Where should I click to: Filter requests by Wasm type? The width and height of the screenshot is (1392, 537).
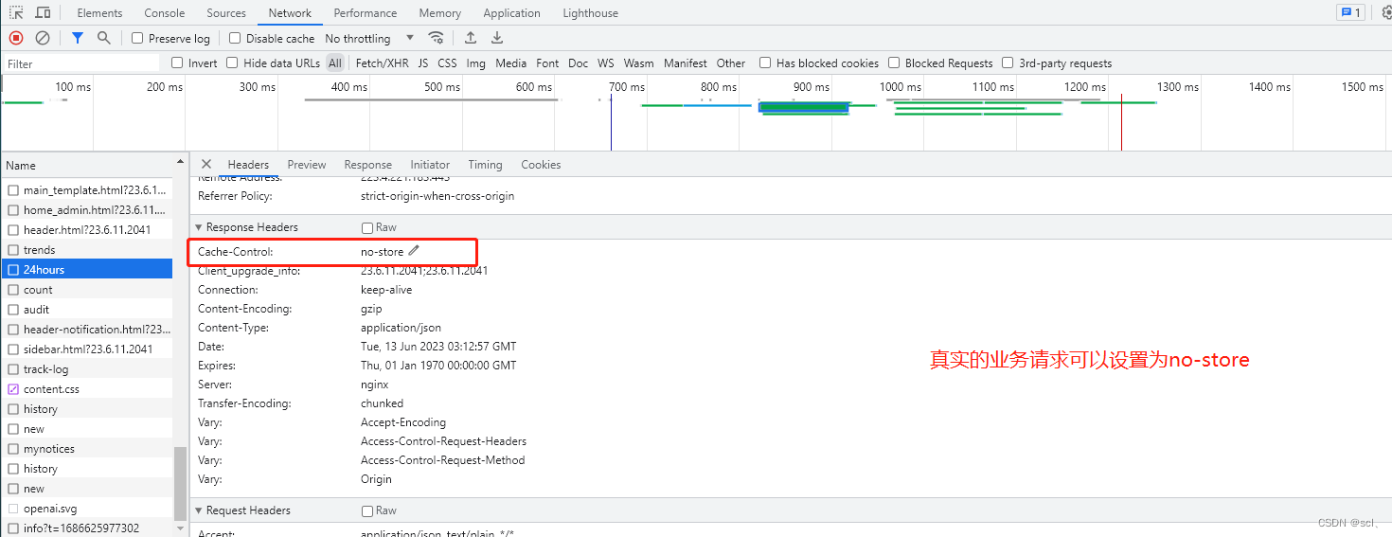click(638, 63)
